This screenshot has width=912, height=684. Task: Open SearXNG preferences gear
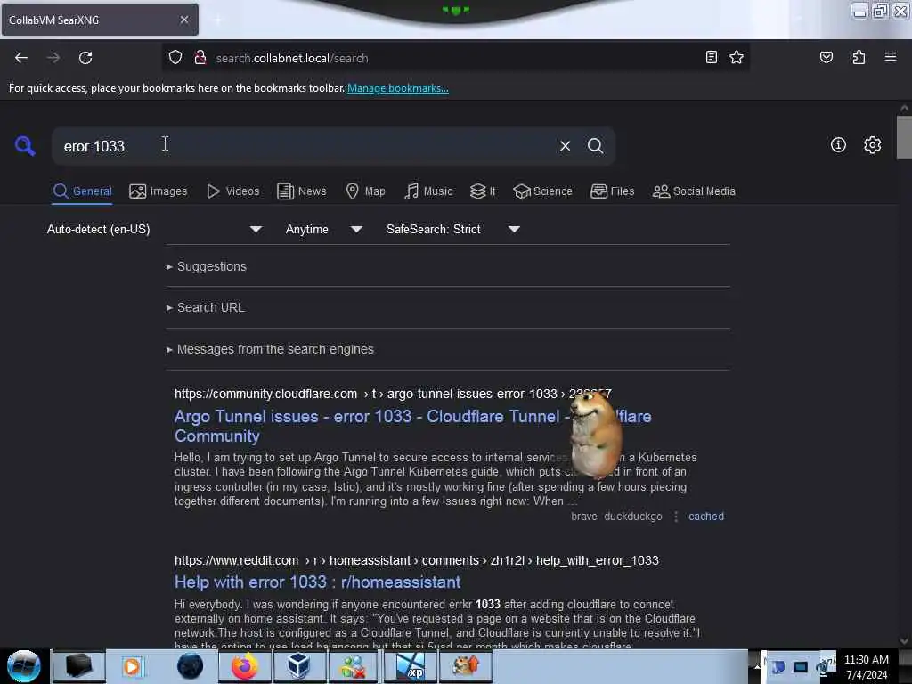tap(872, 145)
